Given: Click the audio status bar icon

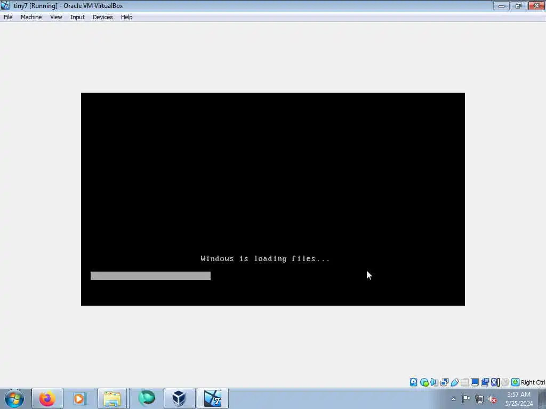Looking at the screenshot, I should pos(434,382).
